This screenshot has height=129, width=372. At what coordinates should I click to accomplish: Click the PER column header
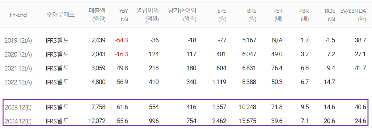tap(277, 15)
